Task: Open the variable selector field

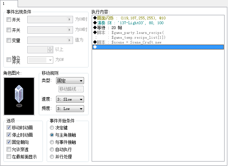Action: [50, 40]
